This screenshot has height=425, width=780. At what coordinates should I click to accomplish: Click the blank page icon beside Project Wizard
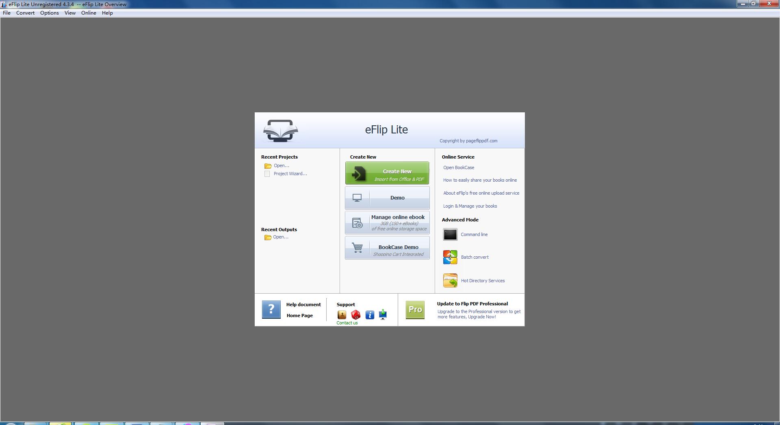267,174
